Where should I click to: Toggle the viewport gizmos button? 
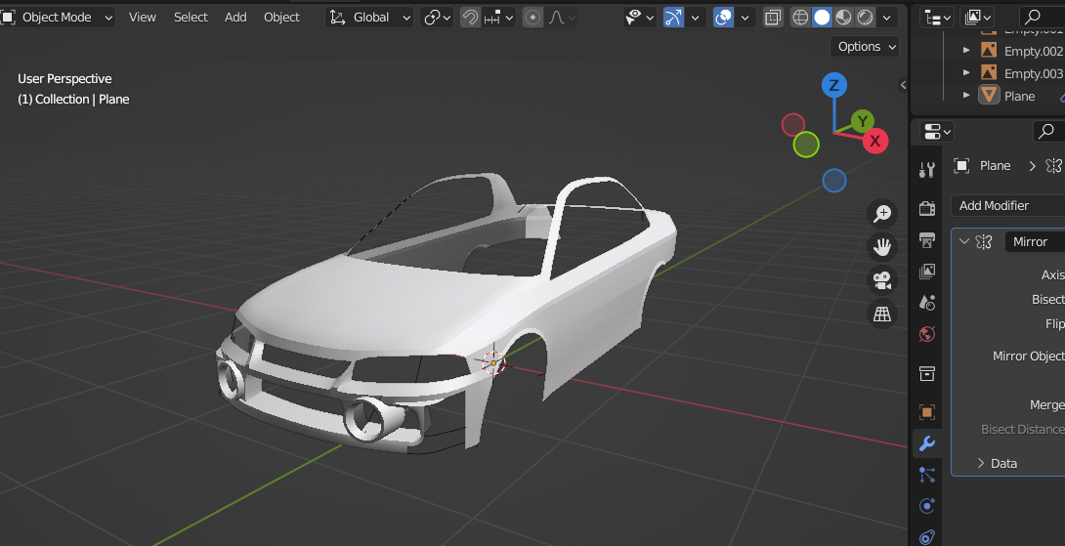(673, 18)
